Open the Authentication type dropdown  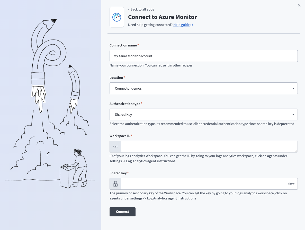(203, 114)
